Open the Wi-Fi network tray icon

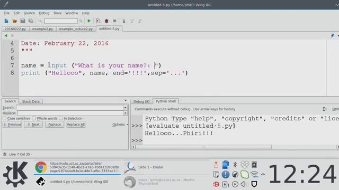click(x=254, y=174)
